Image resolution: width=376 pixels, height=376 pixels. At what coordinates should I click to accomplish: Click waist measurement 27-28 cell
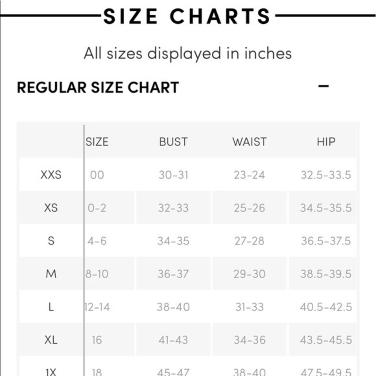tap(249, 241)
